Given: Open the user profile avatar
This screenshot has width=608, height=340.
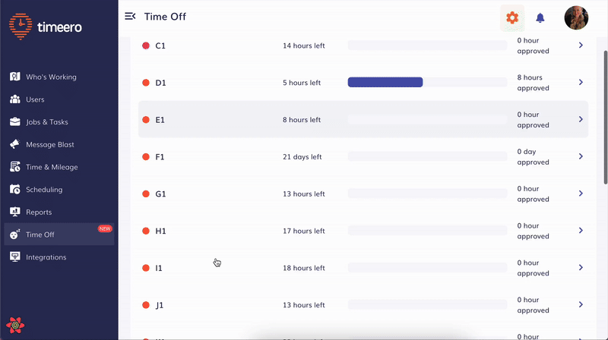Looking at the screenshot, I should (x=576, y=17).
